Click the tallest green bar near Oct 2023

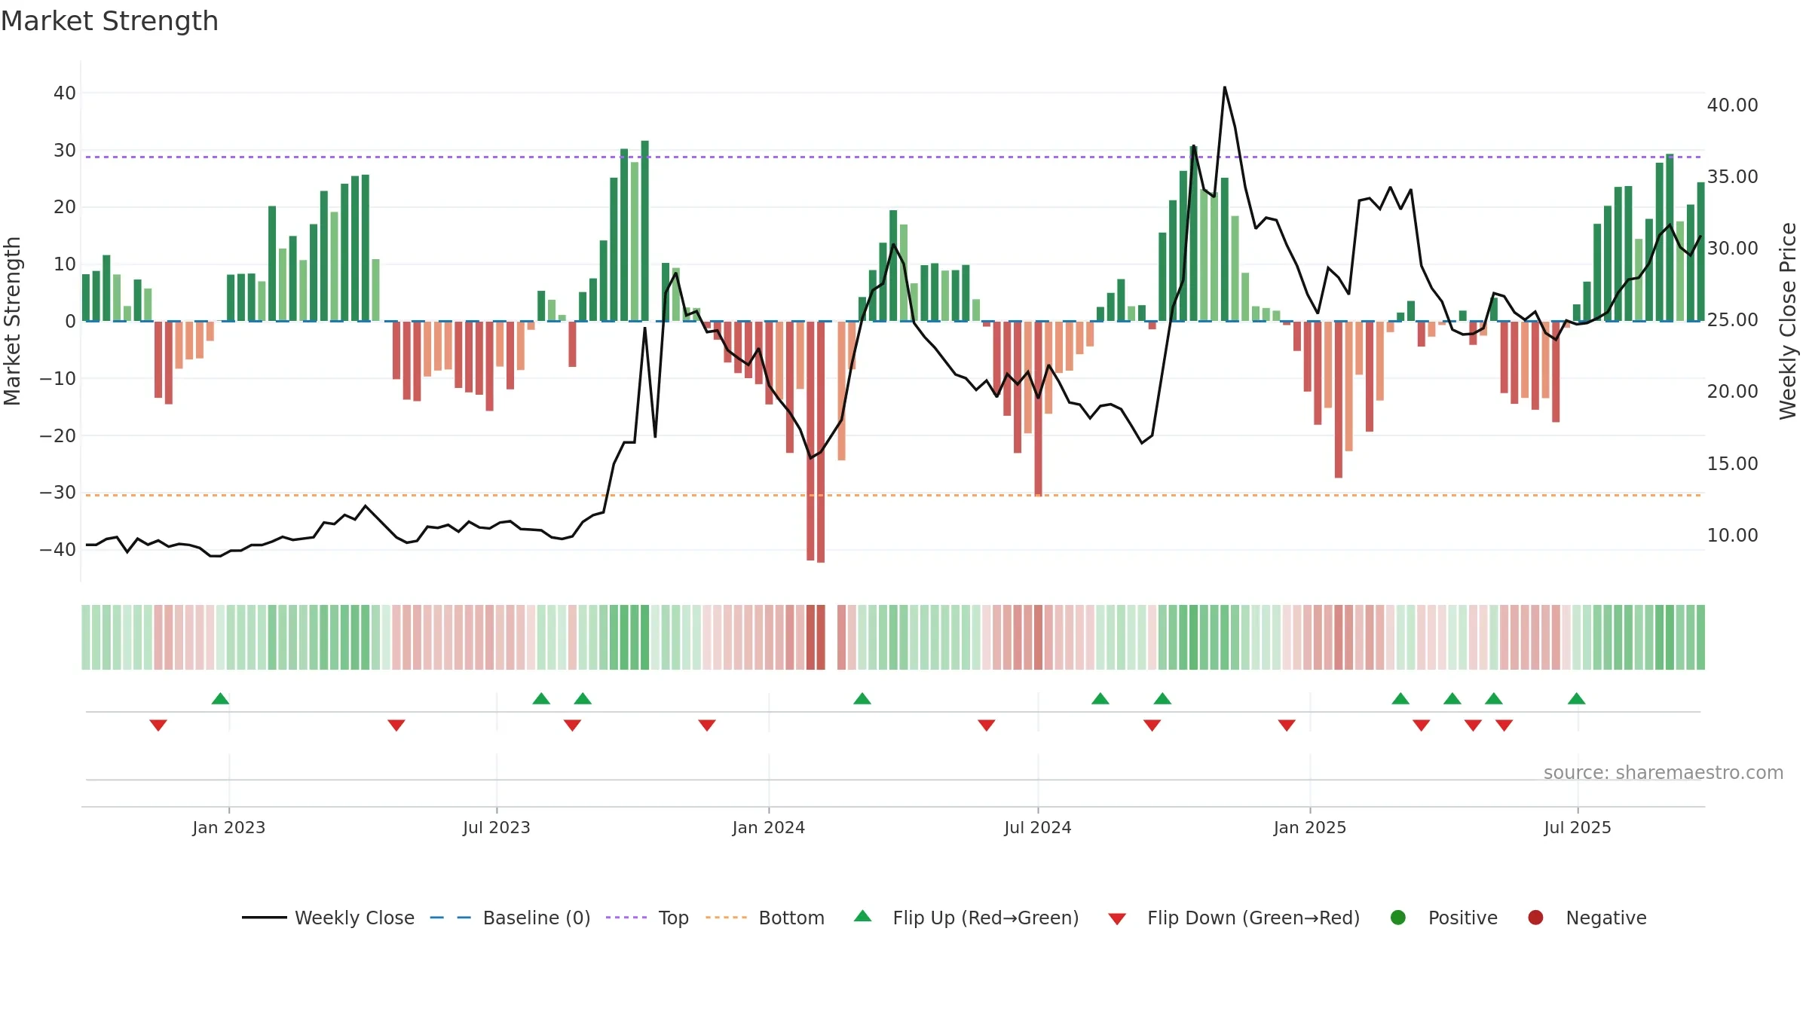[x=644, y=231]
